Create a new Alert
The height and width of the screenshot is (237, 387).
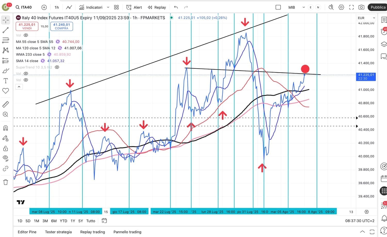(x=134, y=7)
